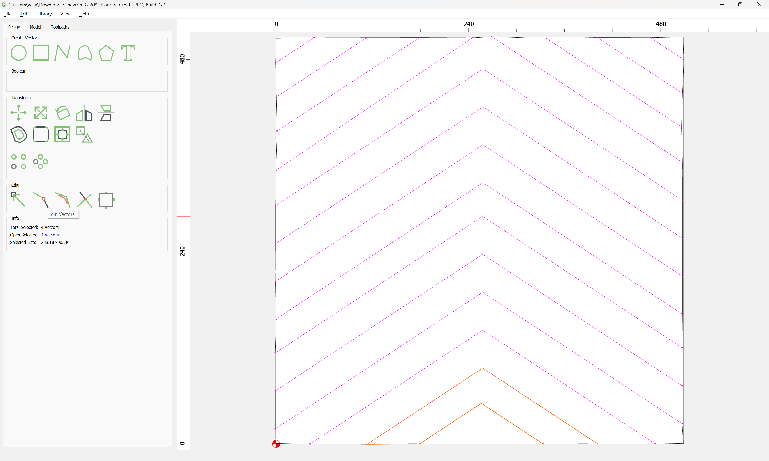The height and width of the screenshot is (461, 769).
Task: Click the red origin marker on canvas
Action: point(276,444)
